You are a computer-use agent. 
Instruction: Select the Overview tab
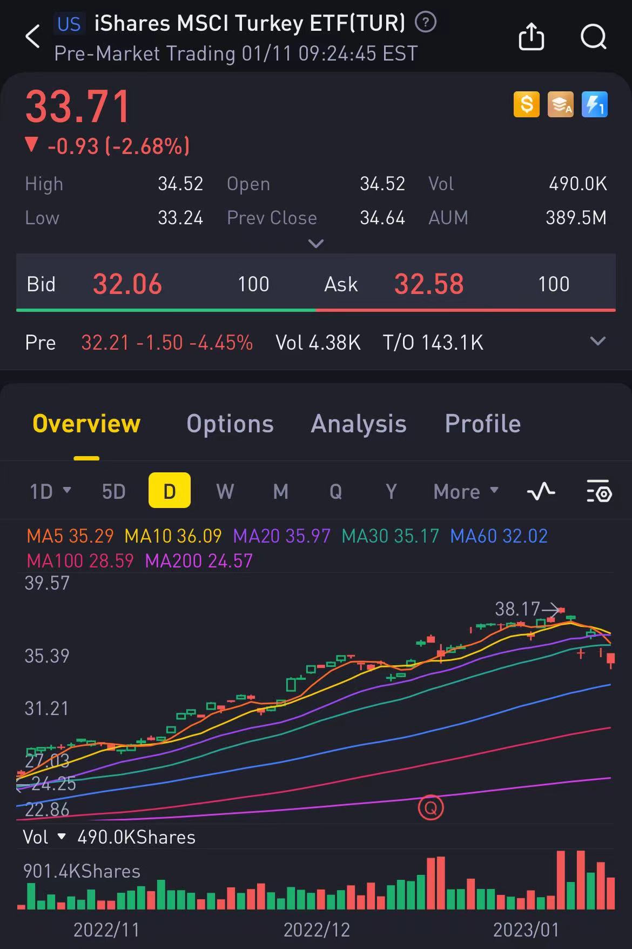[86, 424]
